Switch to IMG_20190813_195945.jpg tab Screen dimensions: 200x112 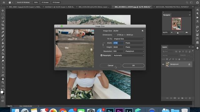pos(132,7)
